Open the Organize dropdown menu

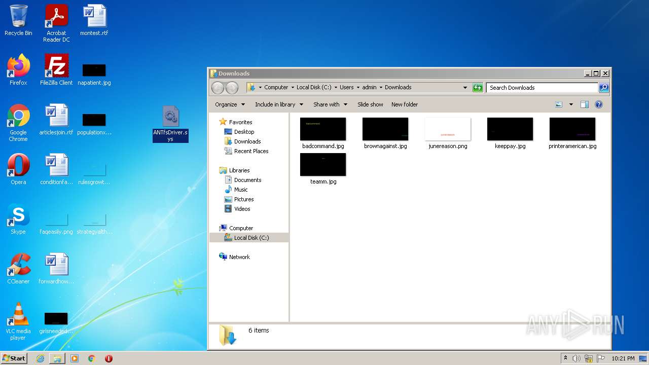pyautogui.click(x=230, y=104)
